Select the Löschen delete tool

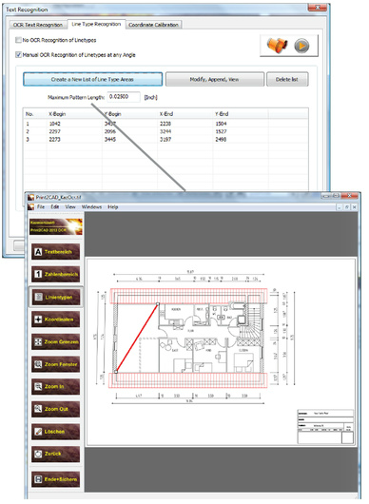(x=55, y=432)
